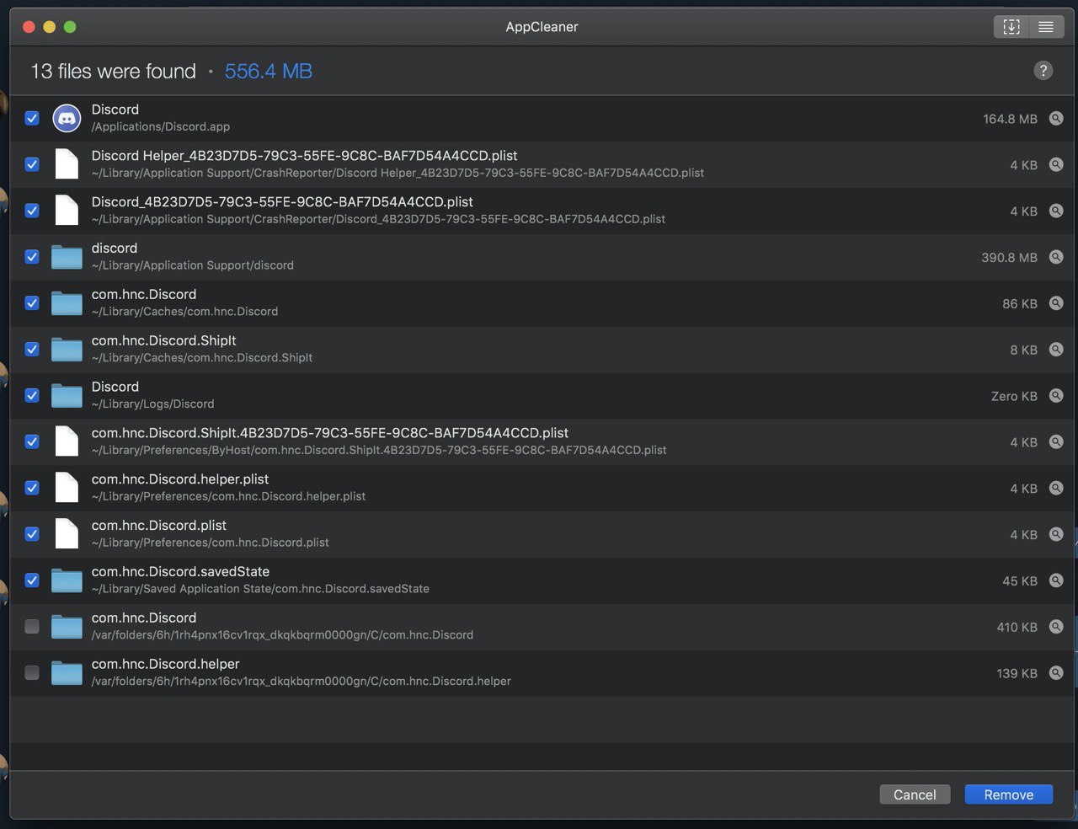Click magnifier for Application Support discord folder
The image size is (1078, 829).
[x=1056, y=257]
